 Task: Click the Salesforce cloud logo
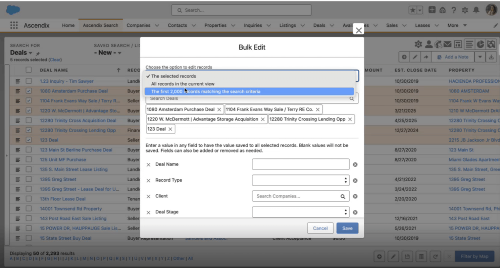(13, 10)
